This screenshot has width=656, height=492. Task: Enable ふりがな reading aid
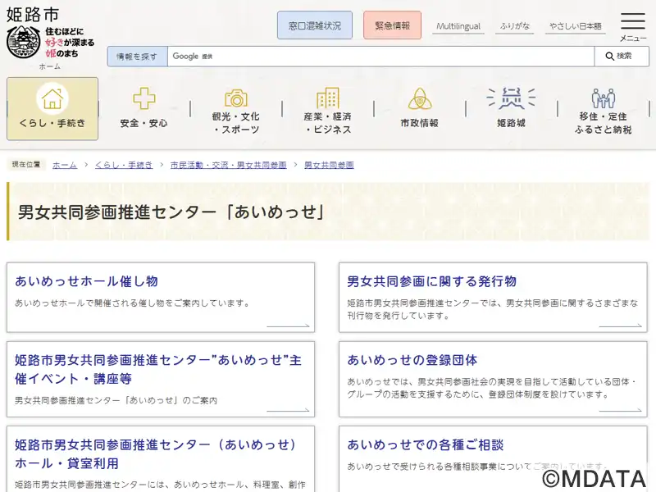pyautogui.click(x=514, y=26)
